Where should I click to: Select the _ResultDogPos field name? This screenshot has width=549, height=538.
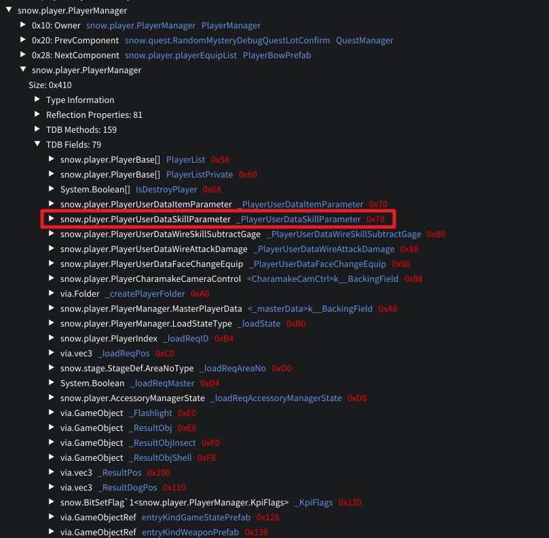pyautogui.click(x=128, y=488)
